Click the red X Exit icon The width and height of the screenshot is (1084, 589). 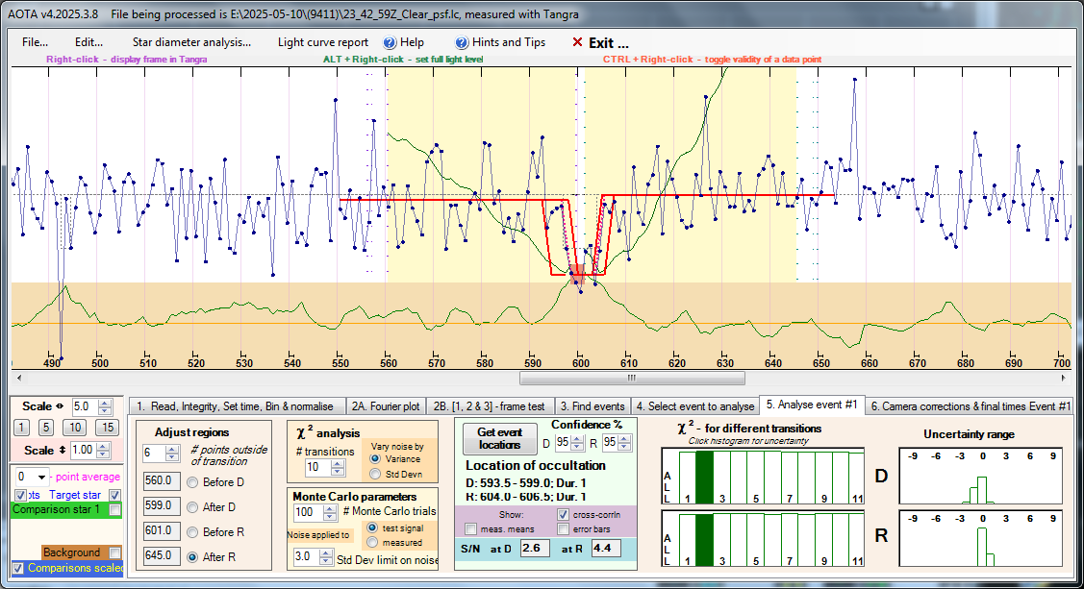pyautogui.click(x=577, y=43)
